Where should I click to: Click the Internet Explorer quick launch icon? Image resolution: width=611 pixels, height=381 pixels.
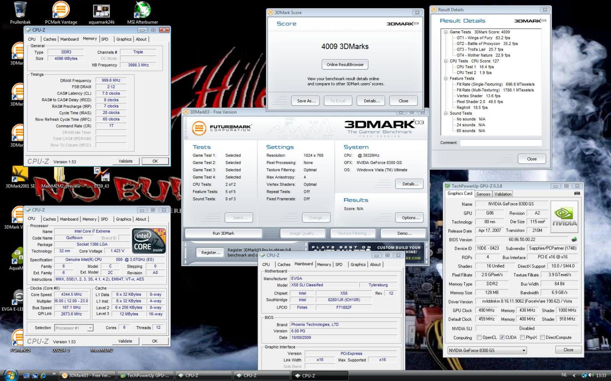coord(44,376)
